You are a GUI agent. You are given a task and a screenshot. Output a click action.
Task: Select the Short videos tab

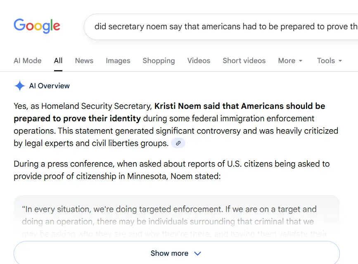244,61
